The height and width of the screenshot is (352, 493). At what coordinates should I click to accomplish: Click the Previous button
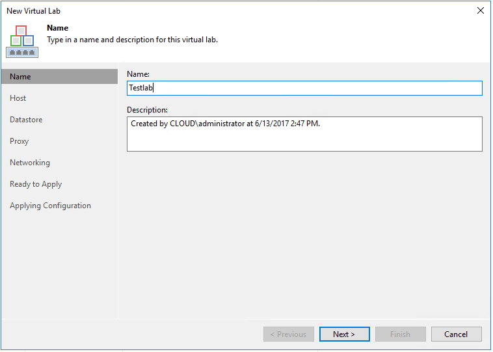click(x=289, y=334)
